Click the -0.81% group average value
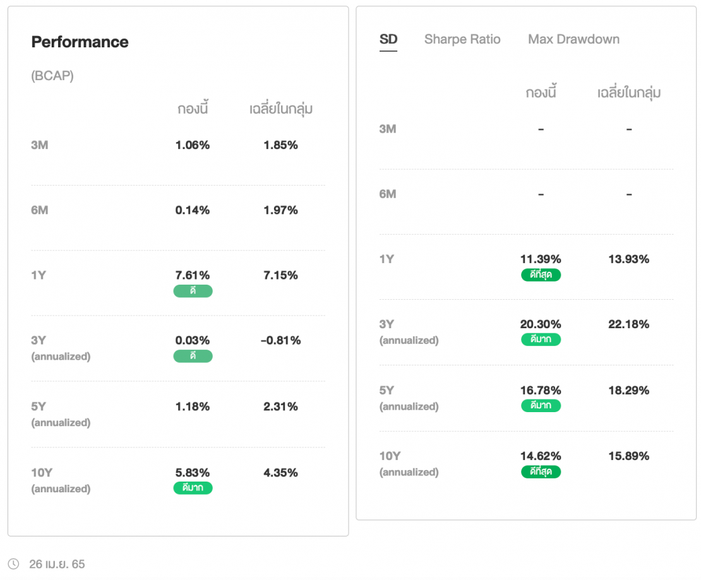701x580 pixels. point(280,341)
